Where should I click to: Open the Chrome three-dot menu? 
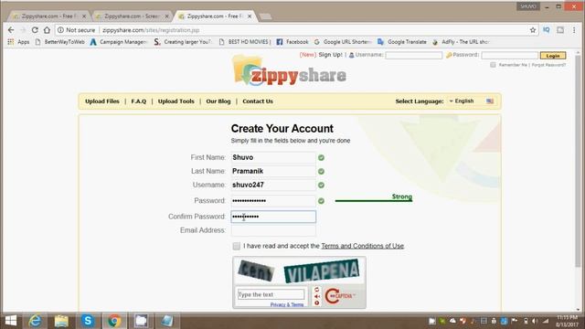click(x=574, y=30)
